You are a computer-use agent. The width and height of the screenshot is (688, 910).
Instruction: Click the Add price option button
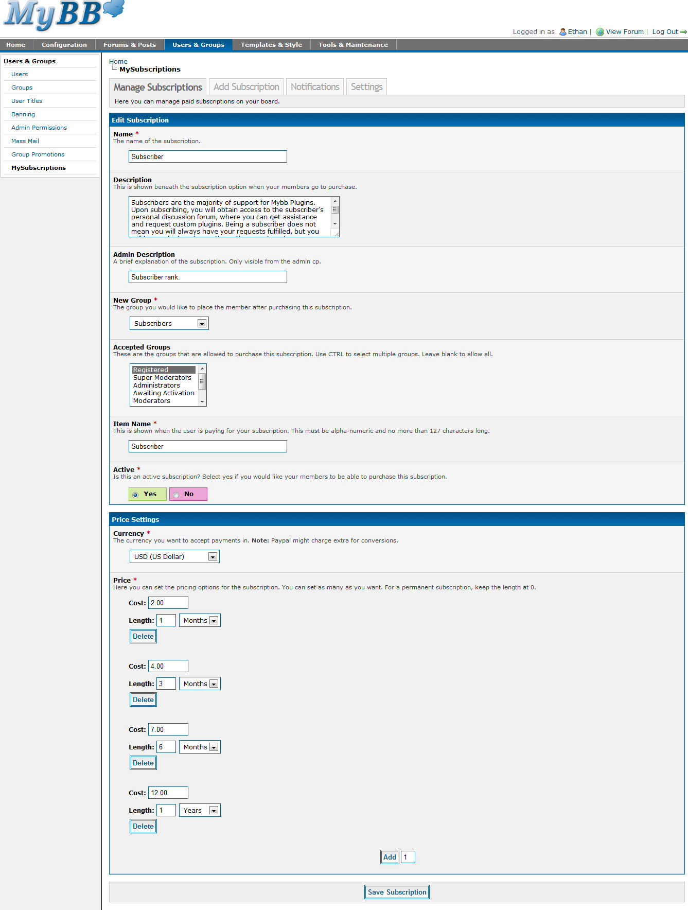tap(390, 857)
